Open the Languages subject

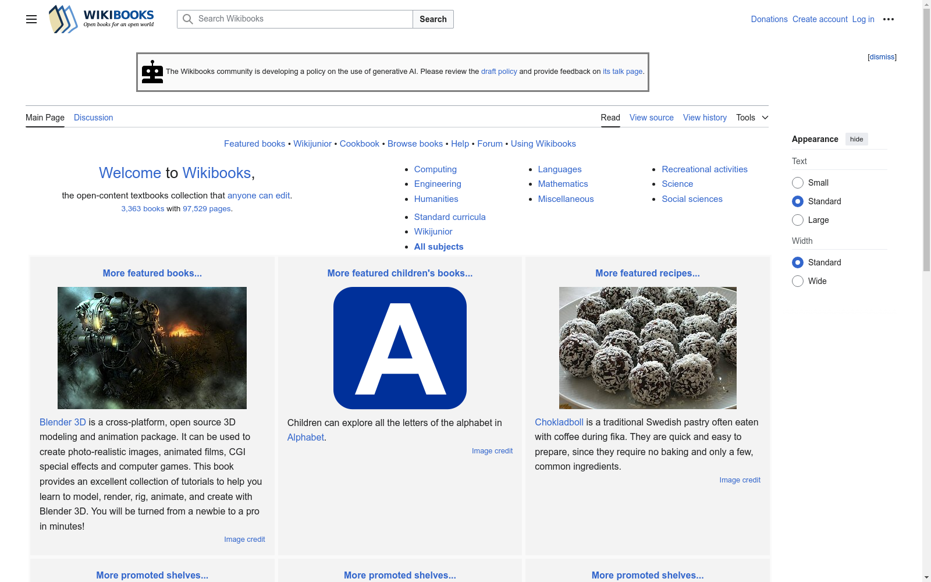560,169
